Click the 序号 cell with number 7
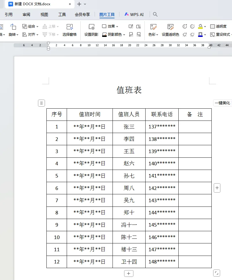The image size is (232, 280). pyautogui.click(x=57, y=200)
